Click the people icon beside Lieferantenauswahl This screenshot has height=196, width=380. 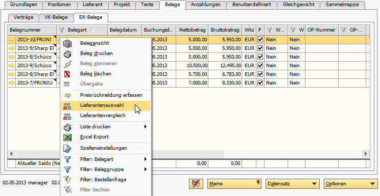67,106
